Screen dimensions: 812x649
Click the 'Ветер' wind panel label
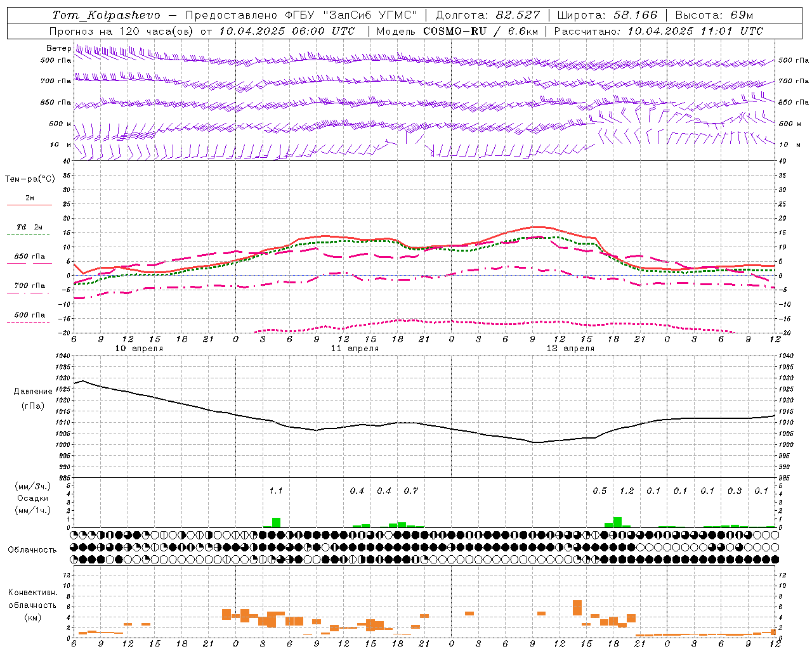tap(59, 48)
